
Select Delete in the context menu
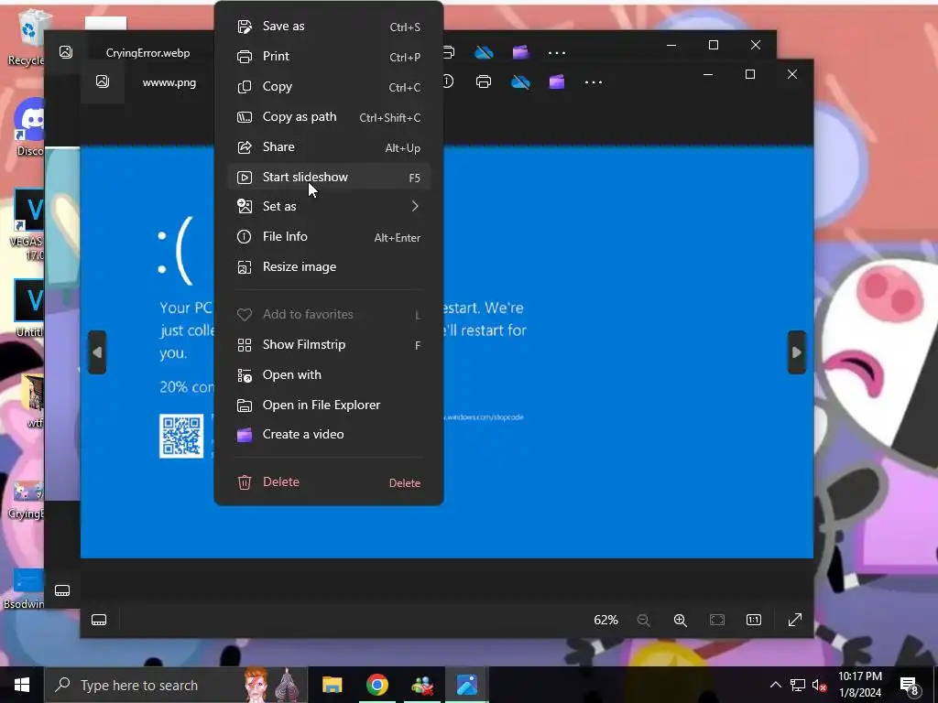(x=329, y=481)
